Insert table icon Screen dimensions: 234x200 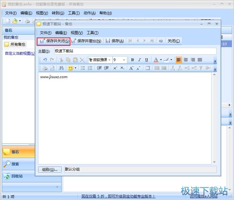(x=148, y=68)
